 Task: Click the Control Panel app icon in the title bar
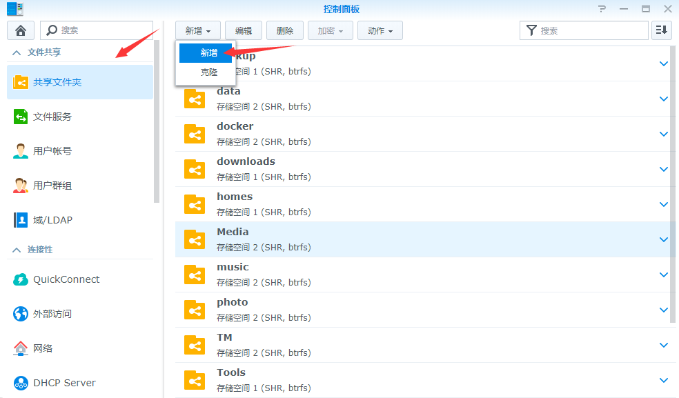15,9
